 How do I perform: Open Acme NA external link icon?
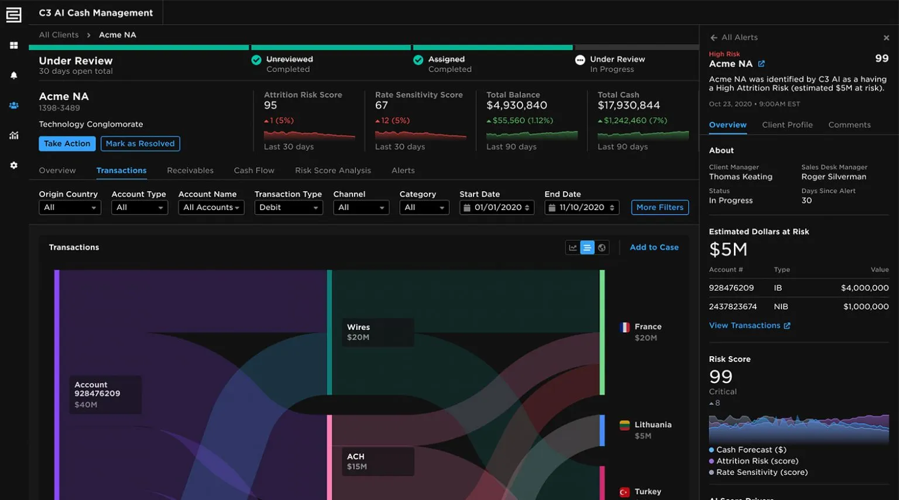[x=761, y=64]
